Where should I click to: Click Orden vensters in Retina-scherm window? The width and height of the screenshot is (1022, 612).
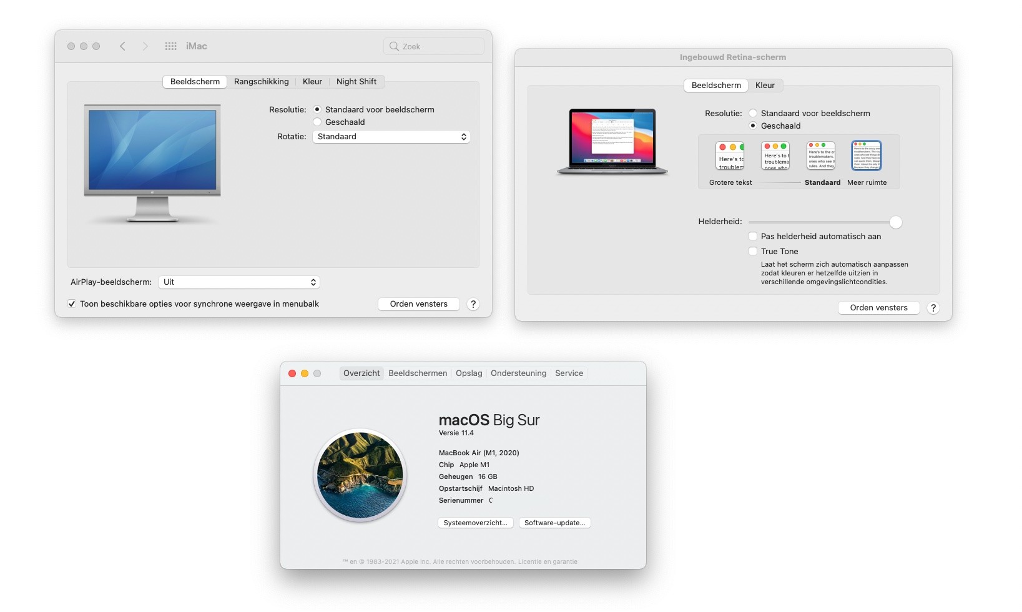point(878,308)
